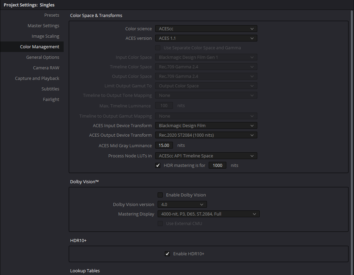Click the Dolby Vision™ section heading

[84, 182]
